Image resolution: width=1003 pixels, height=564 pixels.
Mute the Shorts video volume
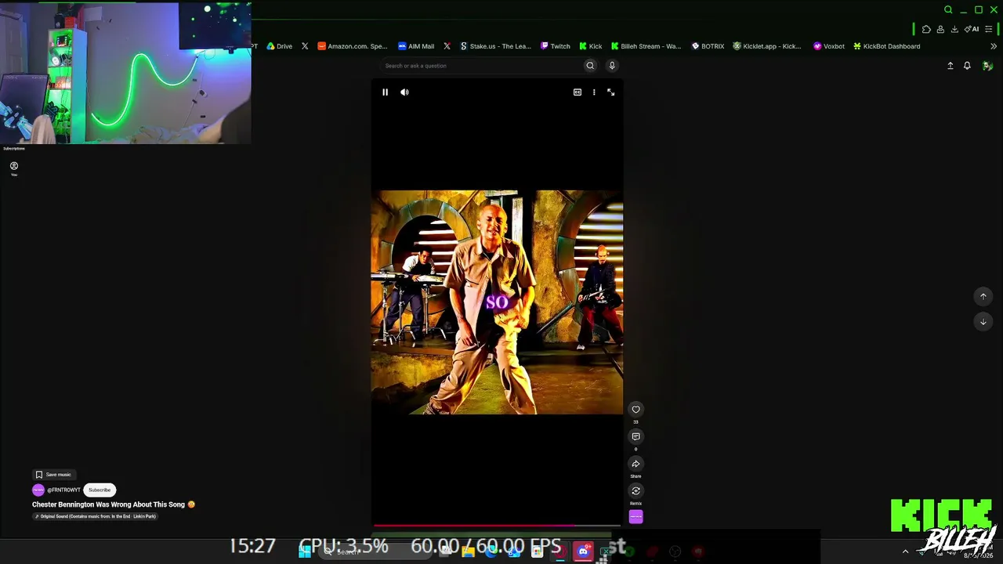[404, 92]
